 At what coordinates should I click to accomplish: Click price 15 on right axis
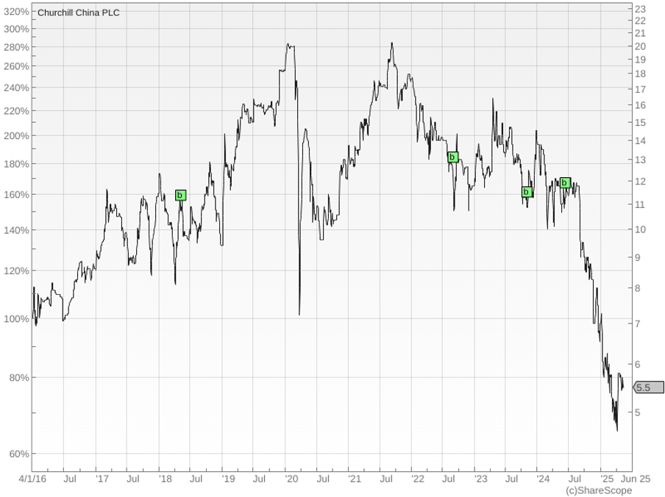pyautogui.click(x=641, y=123)
